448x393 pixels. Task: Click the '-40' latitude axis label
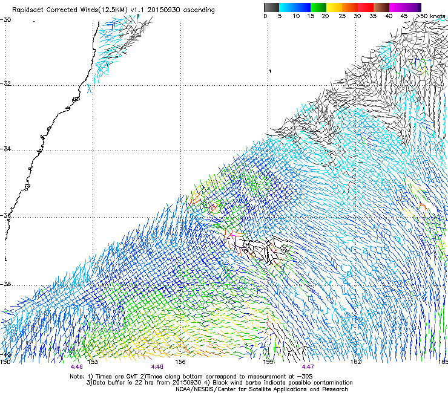5,354
